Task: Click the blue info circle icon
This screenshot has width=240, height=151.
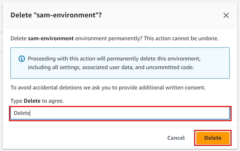Action: tap(22, 59)
